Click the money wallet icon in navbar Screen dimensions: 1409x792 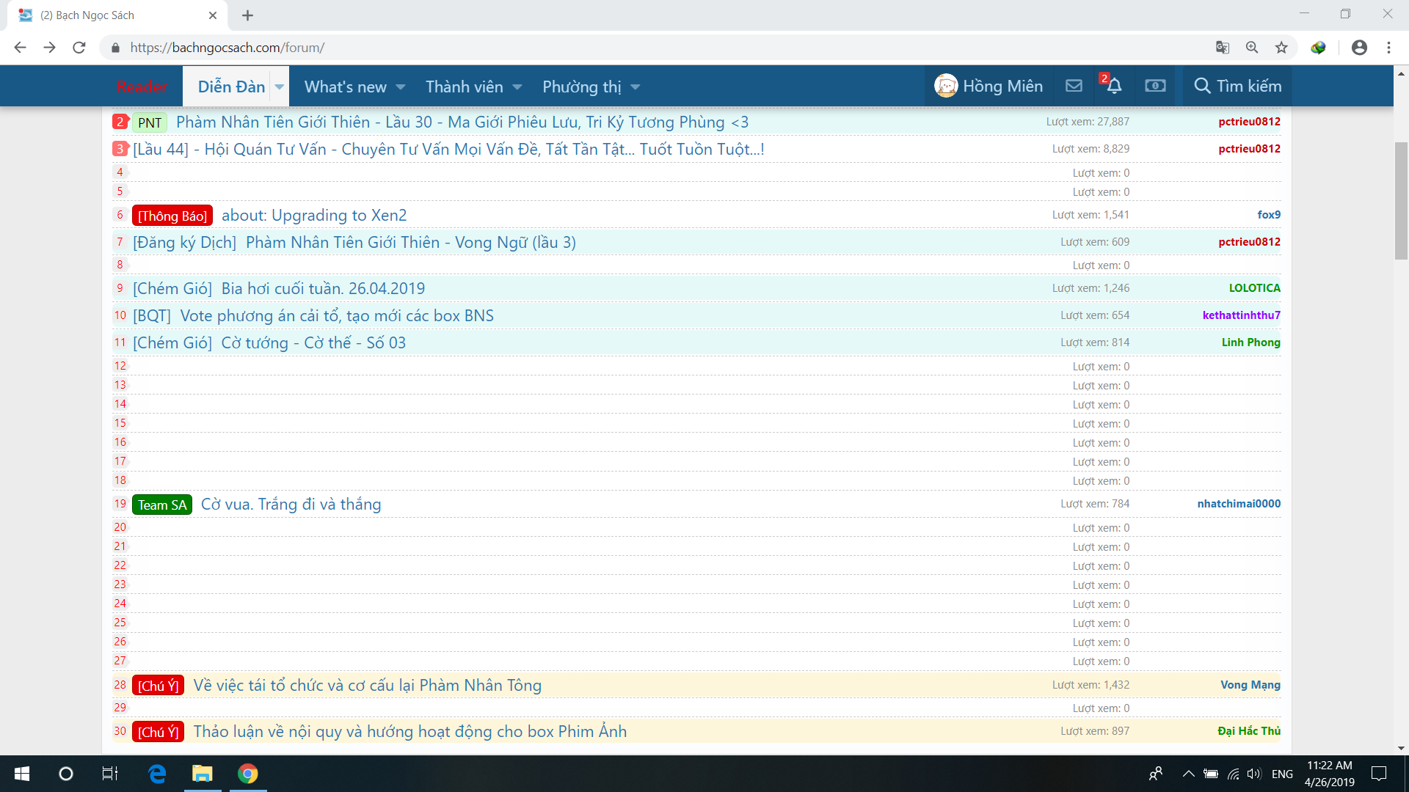pyautogui.click(x=1155, y=86)
